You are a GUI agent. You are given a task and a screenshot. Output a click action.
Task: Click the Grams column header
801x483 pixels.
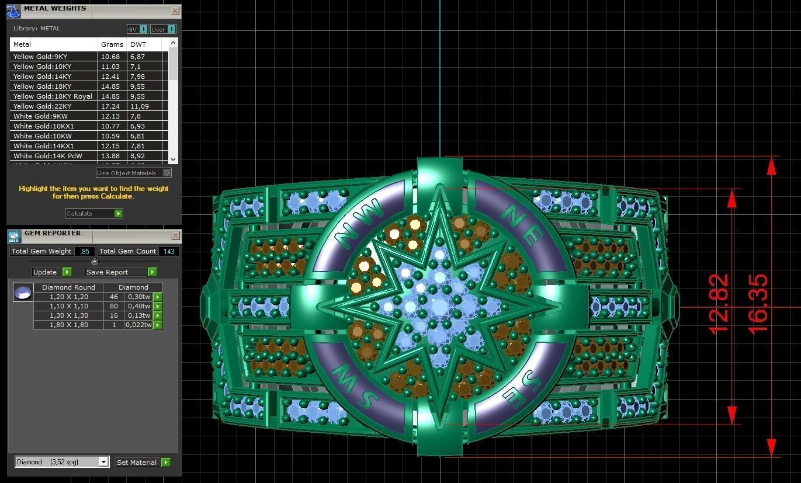[x=112, y=44]
